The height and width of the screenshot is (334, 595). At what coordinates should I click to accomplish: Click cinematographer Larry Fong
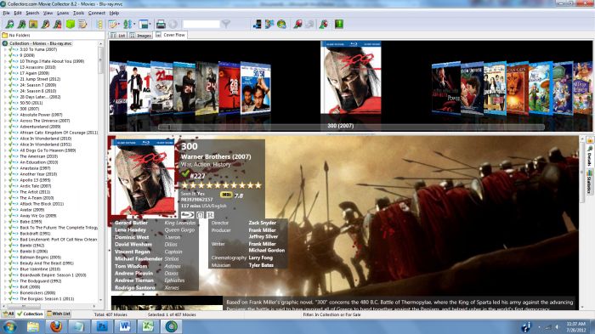261,258
